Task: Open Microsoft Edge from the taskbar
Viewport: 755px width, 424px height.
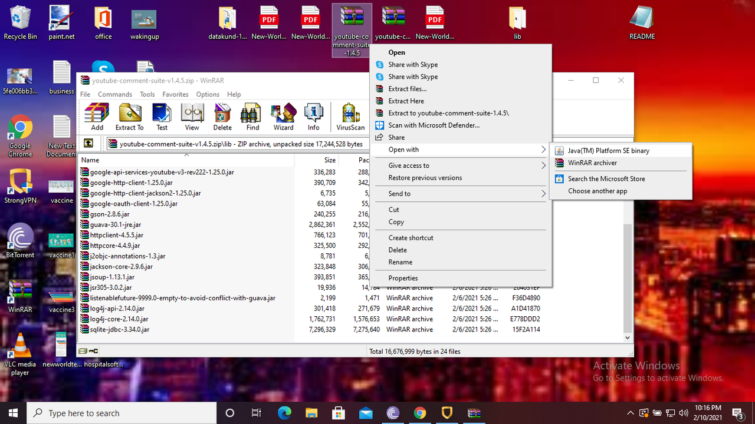Action: (x=284, y=413)
